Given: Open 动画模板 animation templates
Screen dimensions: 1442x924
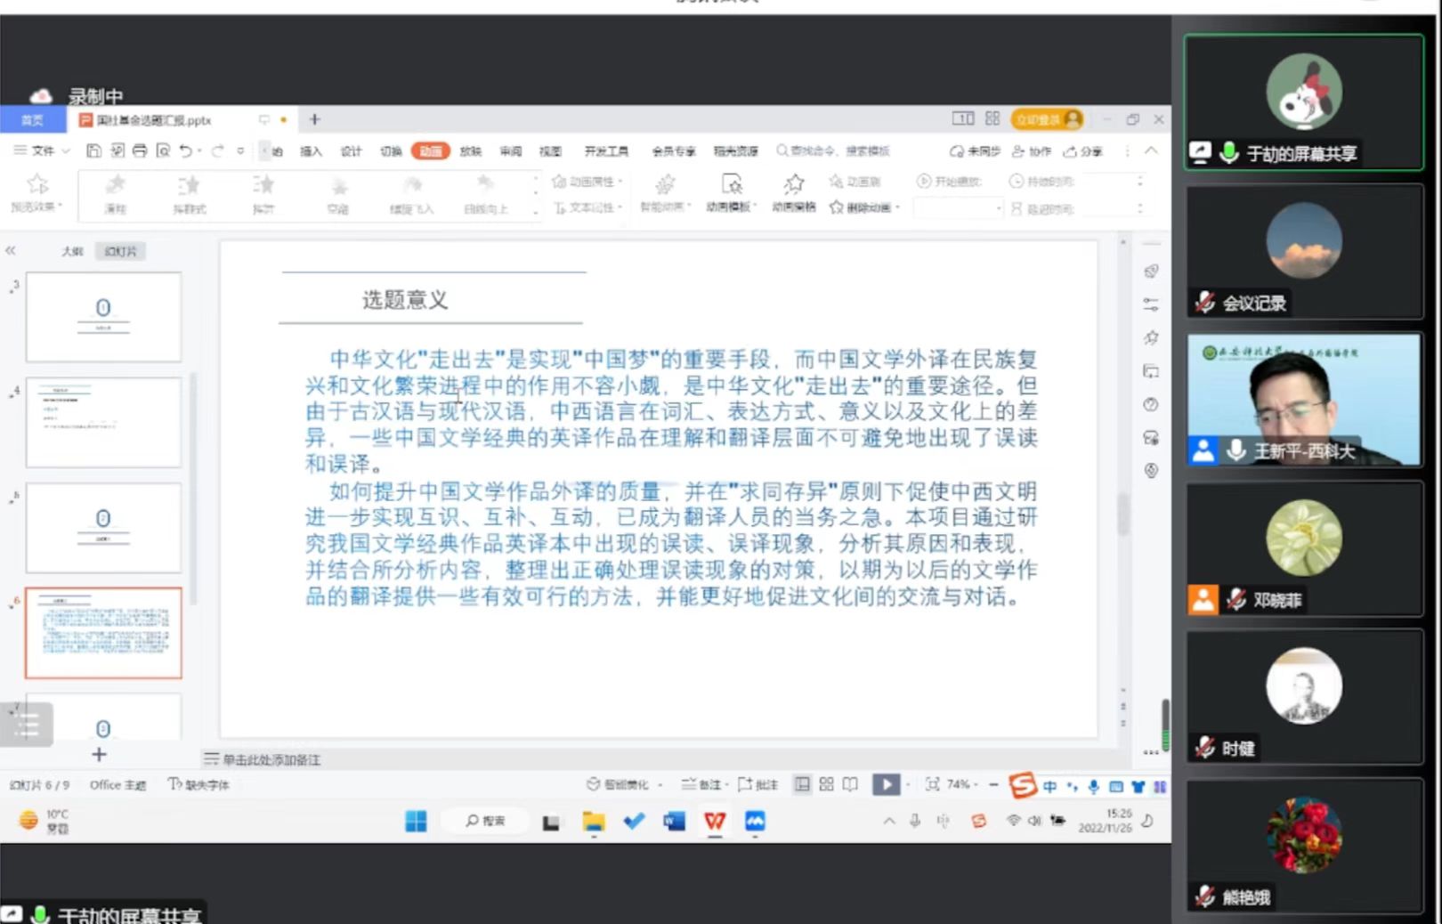Looking at the screenshot, I should coord(731,192).
